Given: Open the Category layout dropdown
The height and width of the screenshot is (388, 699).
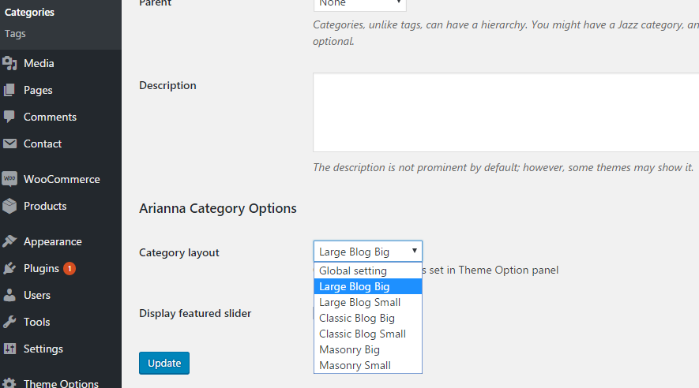Looking at the screenshot, I should tap(367, 252).
